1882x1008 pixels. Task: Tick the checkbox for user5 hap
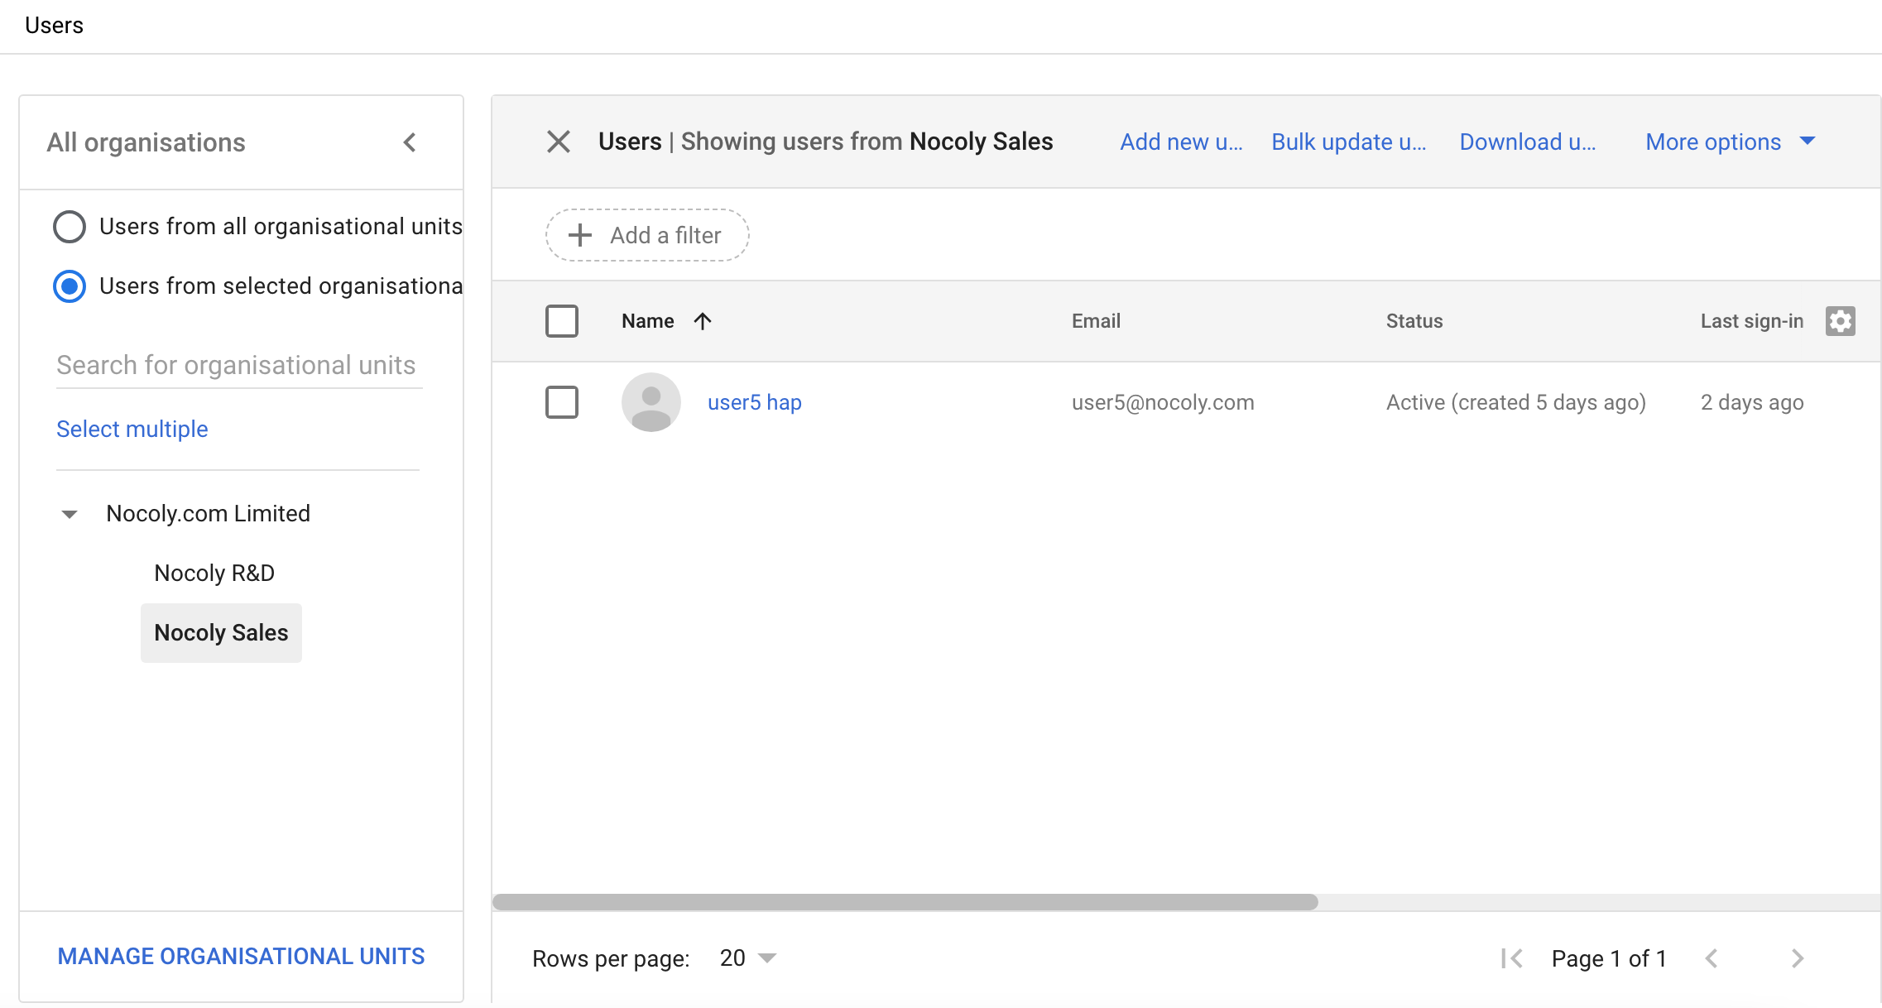tap(562, 402)
